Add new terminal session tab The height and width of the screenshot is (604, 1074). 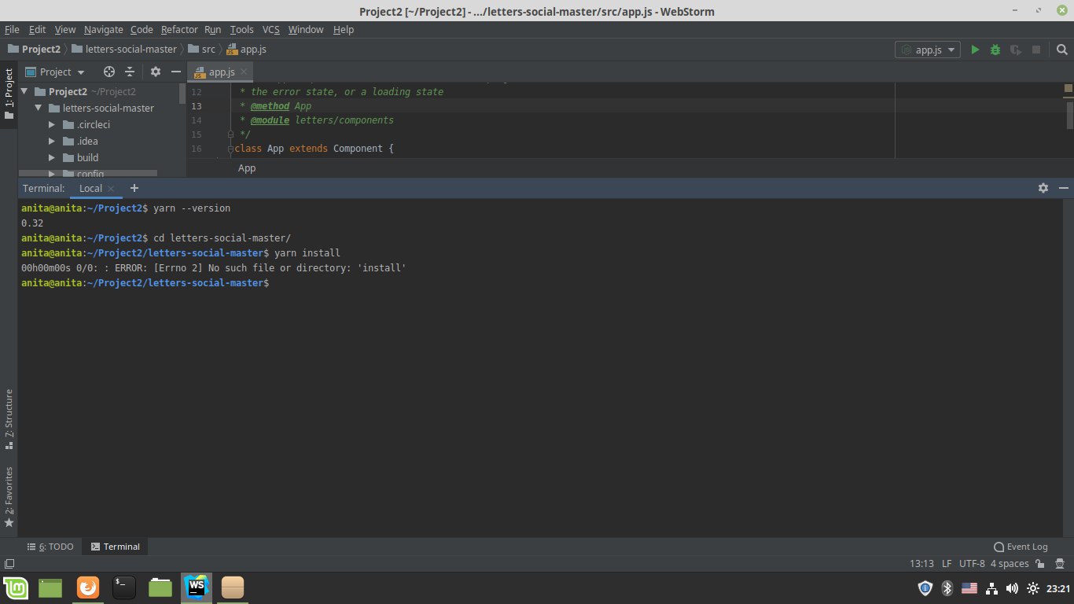(134, 188)
